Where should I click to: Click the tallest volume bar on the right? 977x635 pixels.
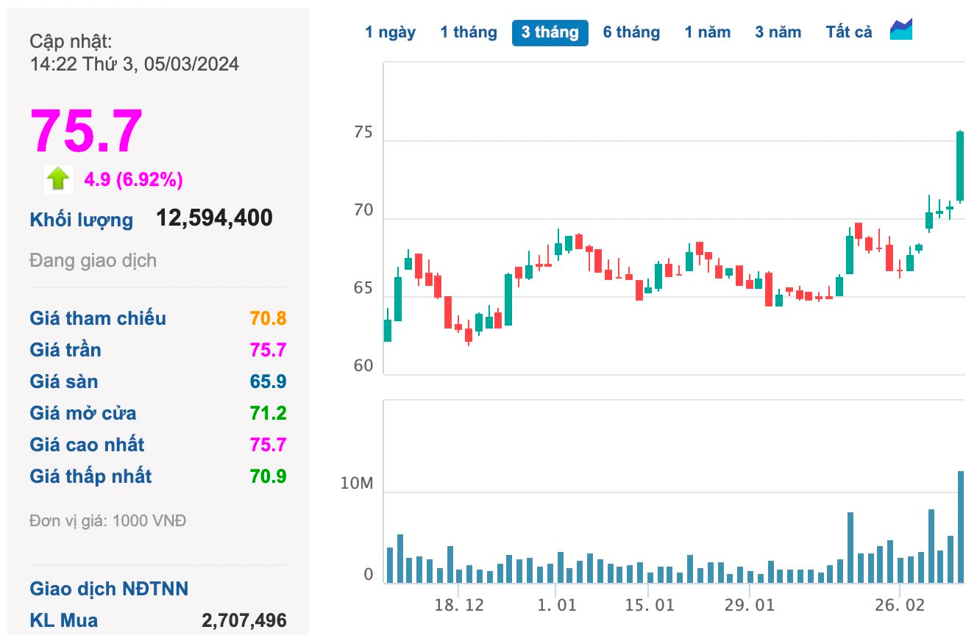[960, 523]
